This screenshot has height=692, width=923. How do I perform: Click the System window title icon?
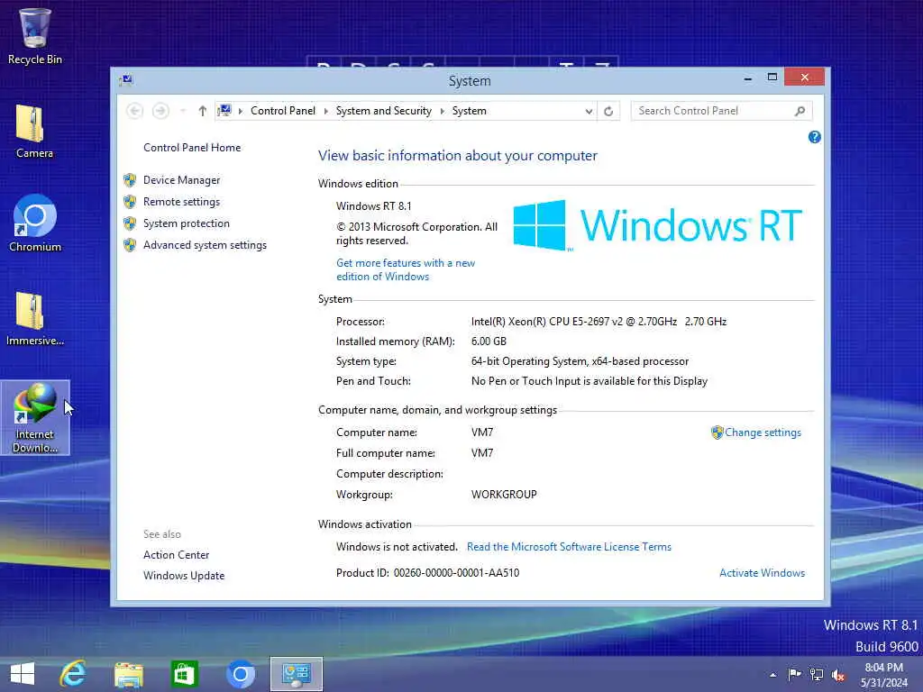pyautogui.click(x=126, y=80)
